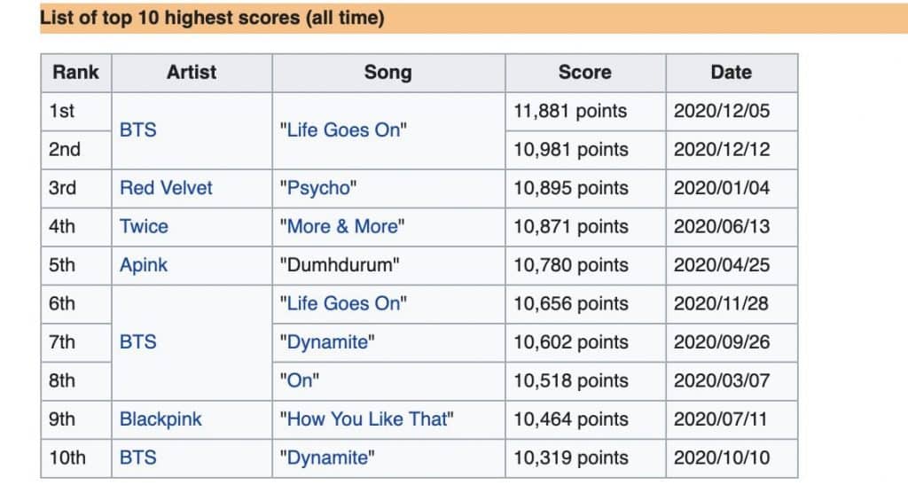The image size is (908, 493).
Task: Click "Life Goes On" link in 6th row
Action: (x=343, y=303)
